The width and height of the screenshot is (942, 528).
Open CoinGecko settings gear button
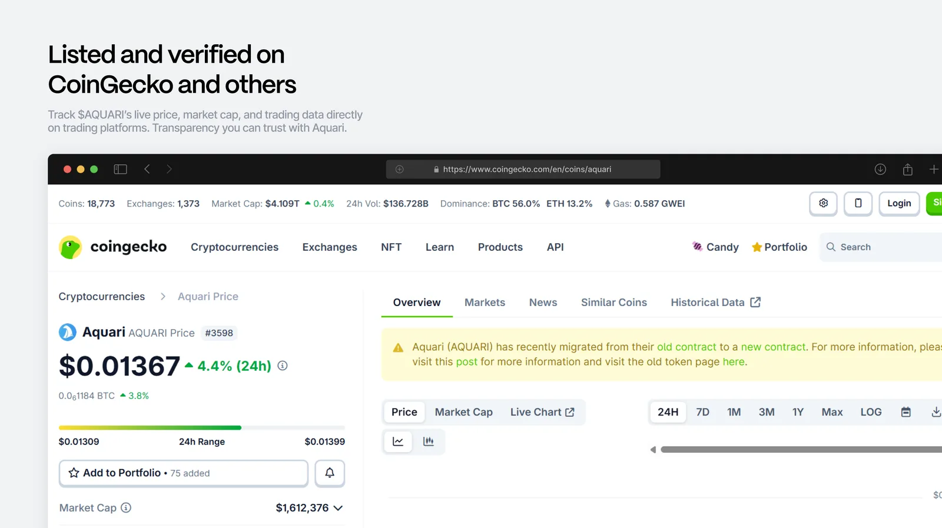[x=823, y=203]
